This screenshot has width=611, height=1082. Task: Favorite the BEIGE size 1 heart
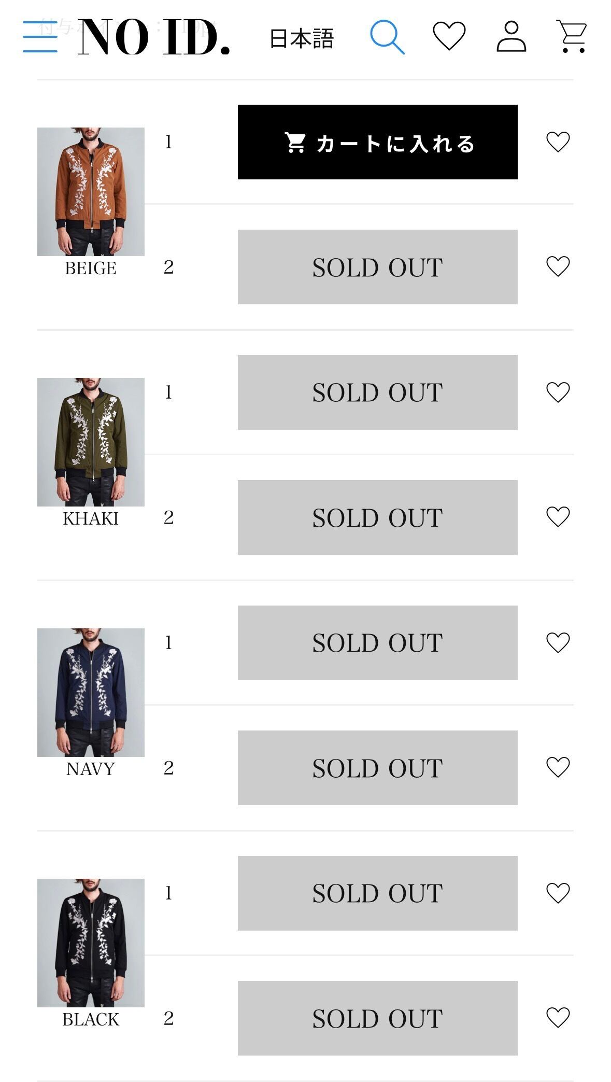tap(558, 142)
